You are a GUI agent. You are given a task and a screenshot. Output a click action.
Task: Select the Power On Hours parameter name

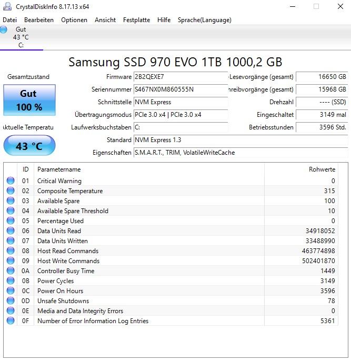(61, 291)
